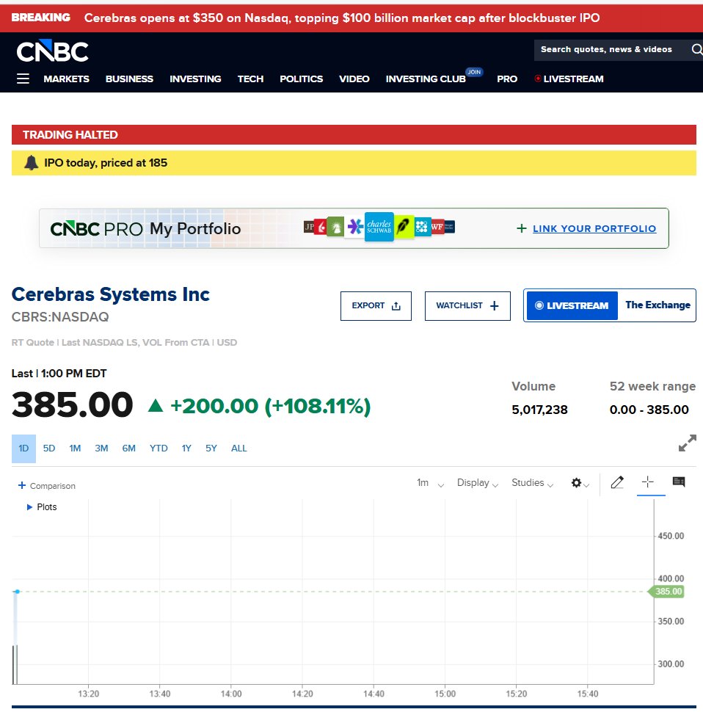Screen dimensions: 703x712
Task: Open The Exchange show link
Action: coord(658,305)
